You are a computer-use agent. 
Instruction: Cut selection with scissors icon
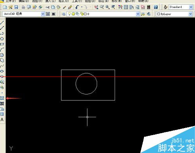click(48, 7)
